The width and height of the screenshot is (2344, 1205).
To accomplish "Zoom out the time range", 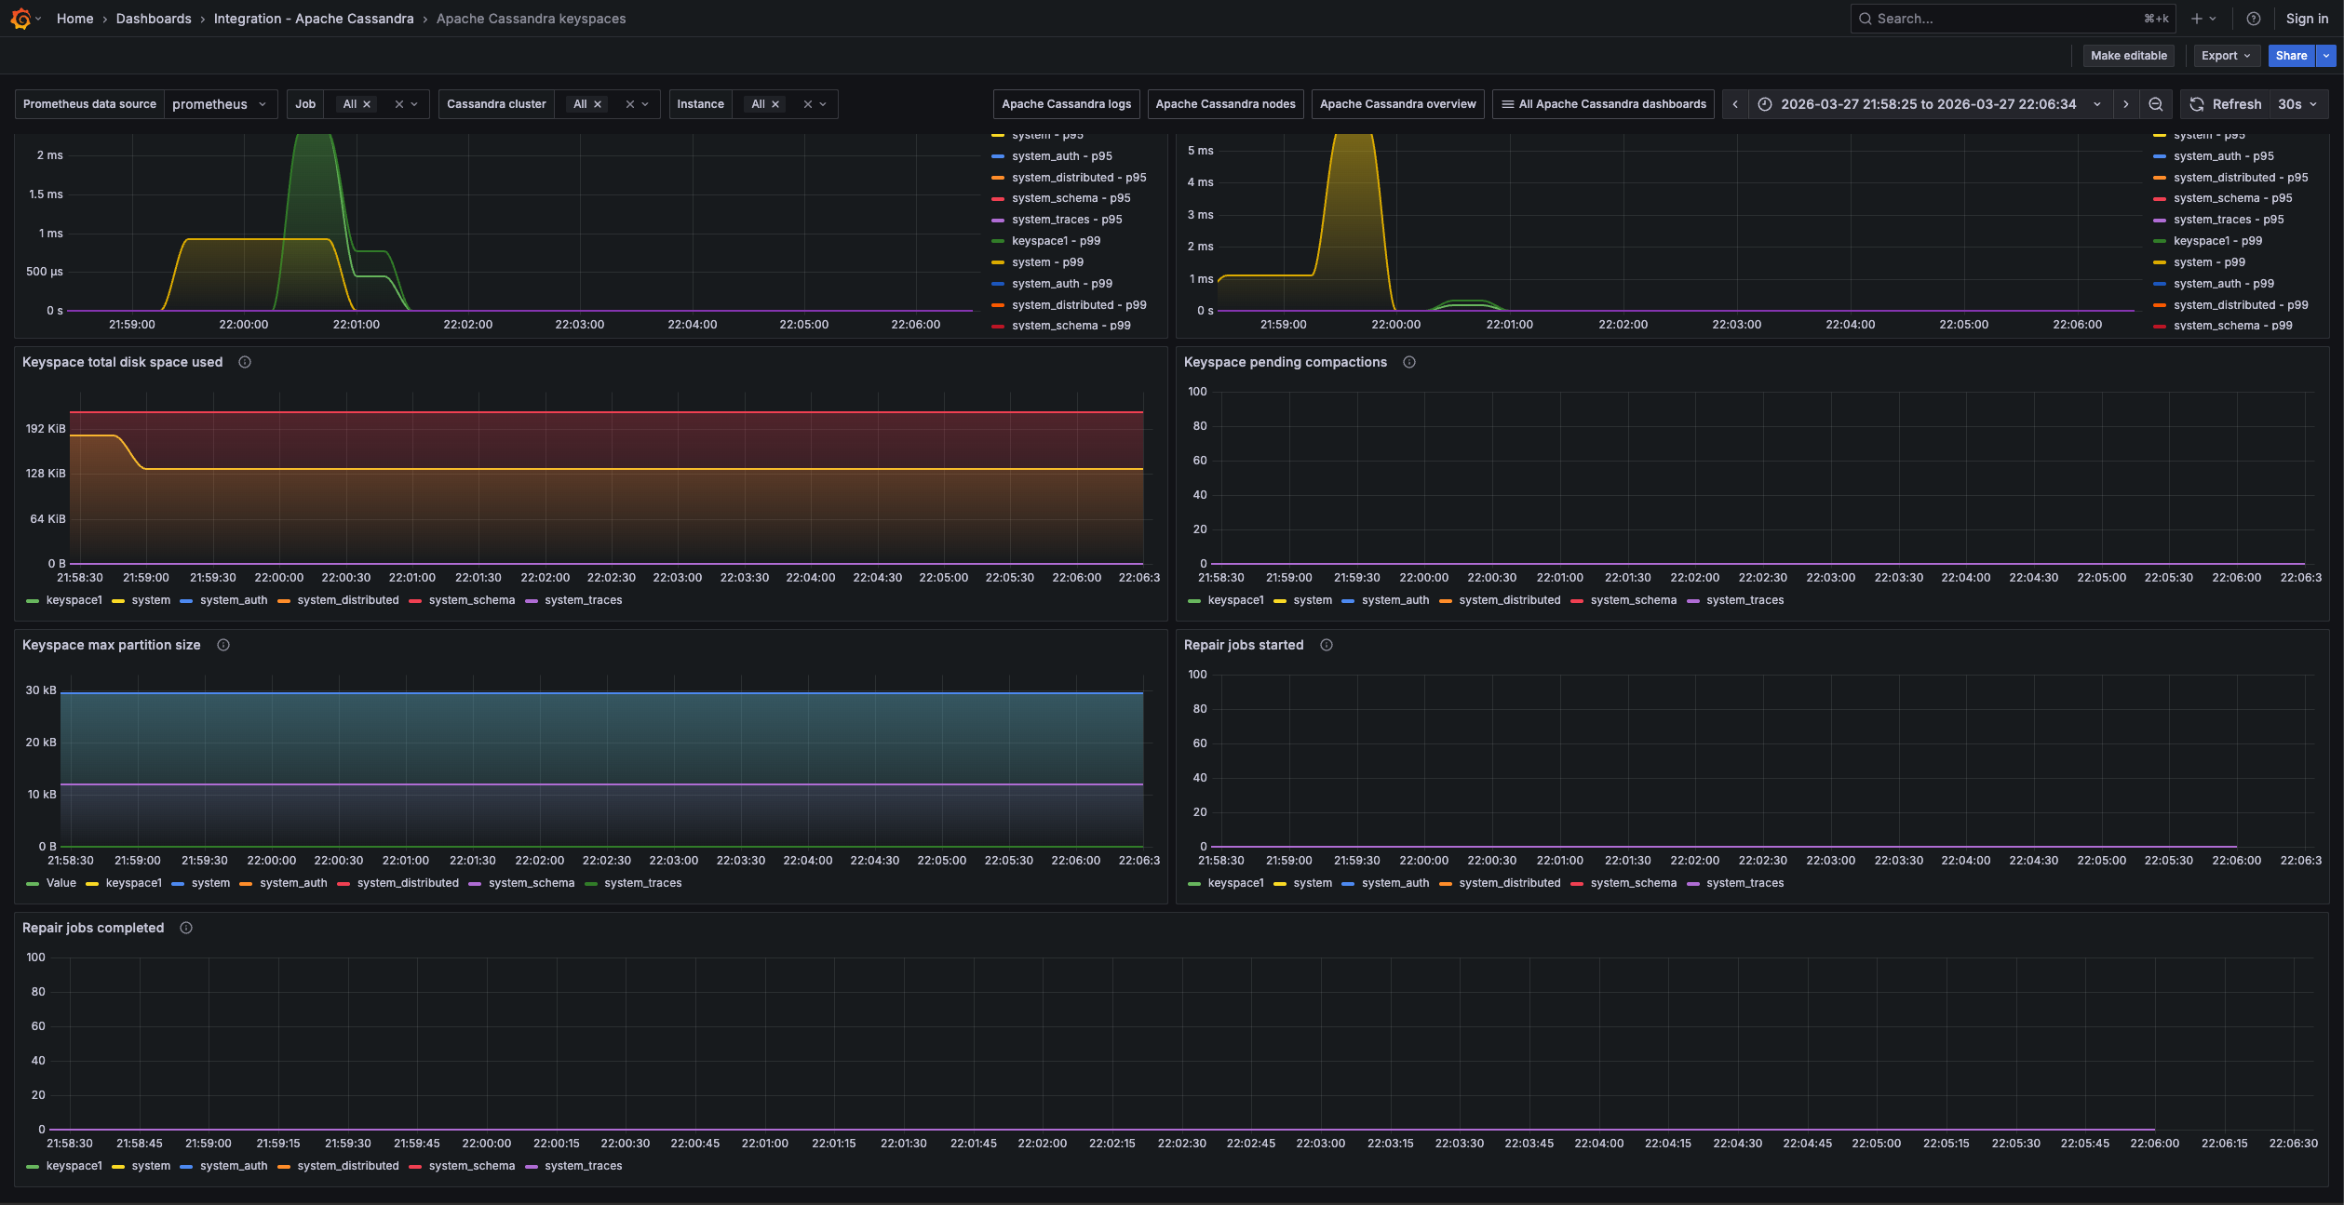I will click(x=2155, y=104).
